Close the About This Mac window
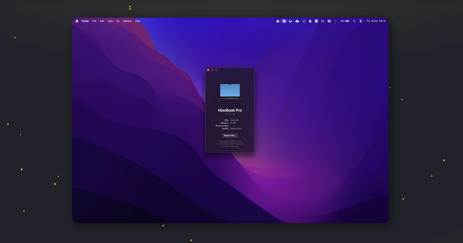 (208, 70)
